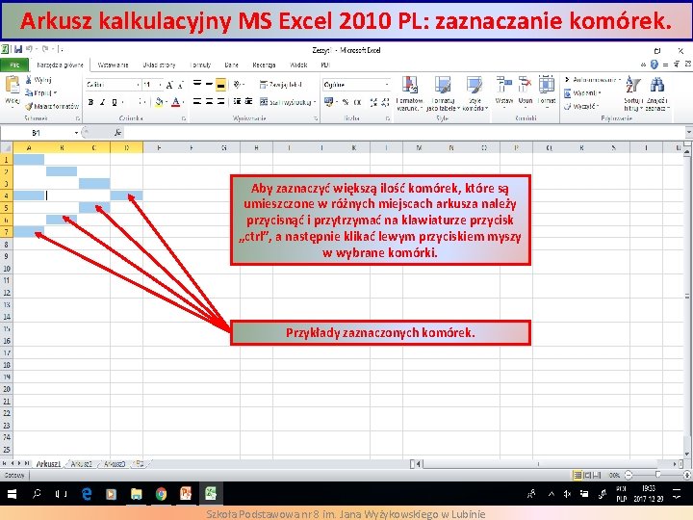Click the Wytnij (Cut) scissors icon
This screenshot has height=520, width=693.
point(29,80)
